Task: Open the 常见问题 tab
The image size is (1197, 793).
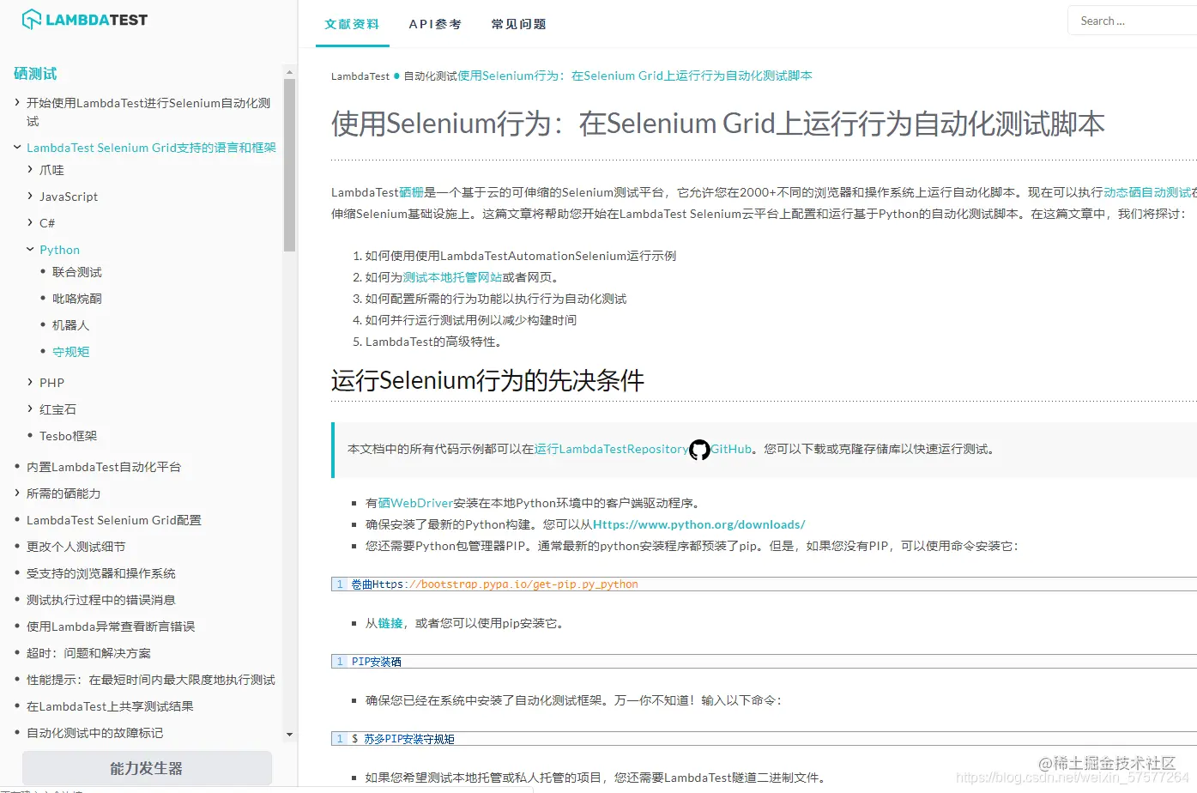Action: (518, 24)
